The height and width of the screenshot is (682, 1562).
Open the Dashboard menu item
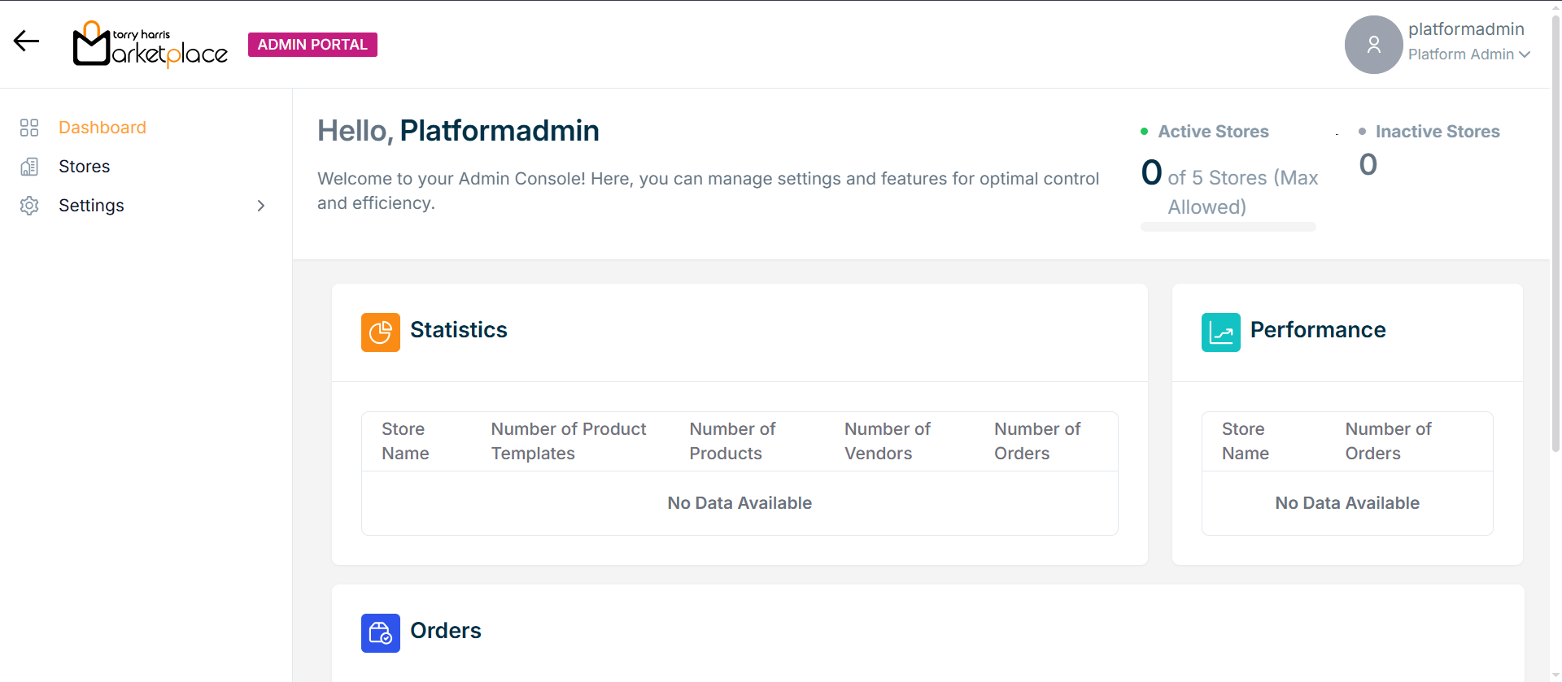(x=103, y=128)
